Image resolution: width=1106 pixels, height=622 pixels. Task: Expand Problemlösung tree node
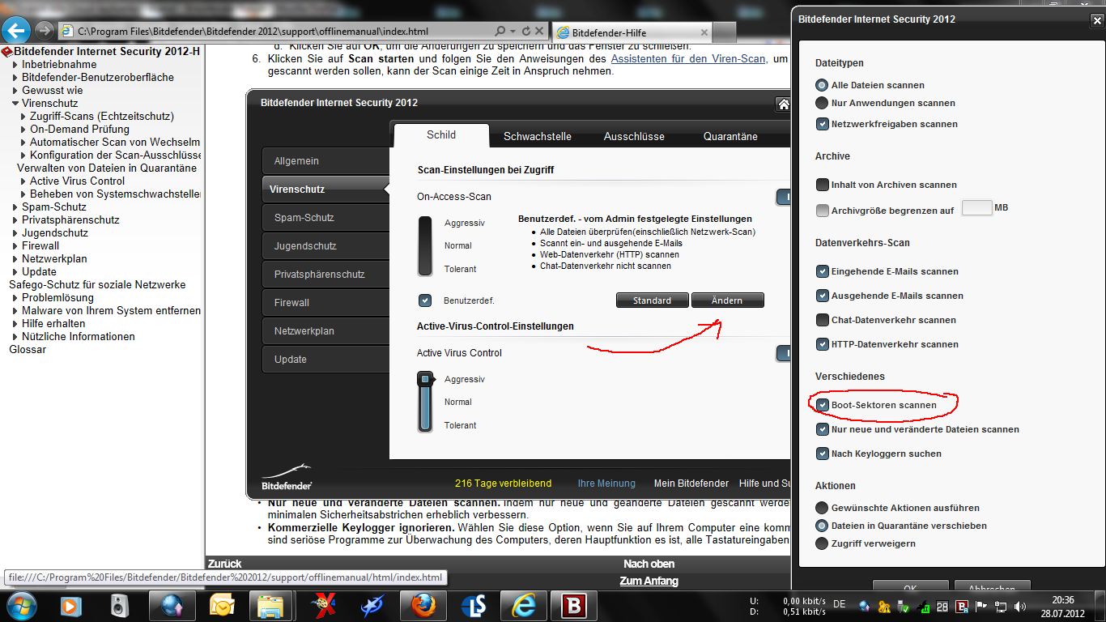(15, 298)
